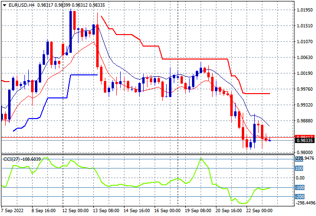Viewport: 316px width, 216px height.
Task: Click the open price value 0.98317
Action: coord(45,5)
